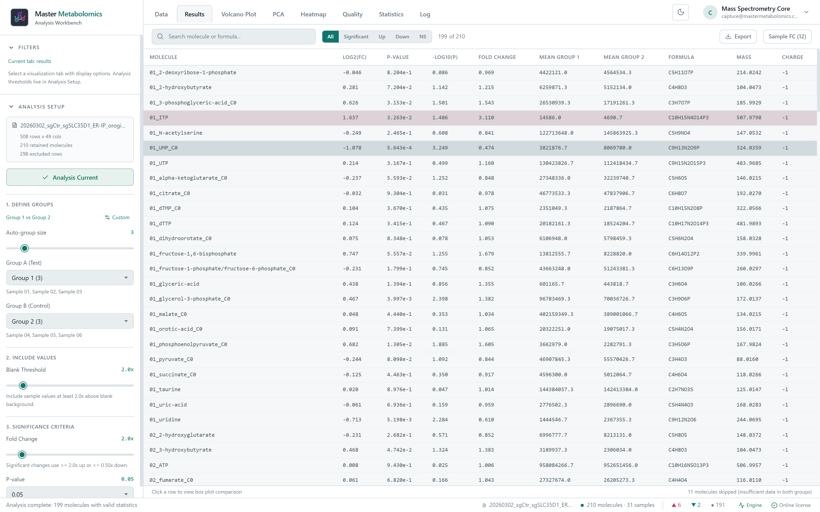Image resolution: width=820 pixels, height=512 pixels.
Task: Select the 01_glycerol-3-phosphate_C0 row
Action: [480, 299]
